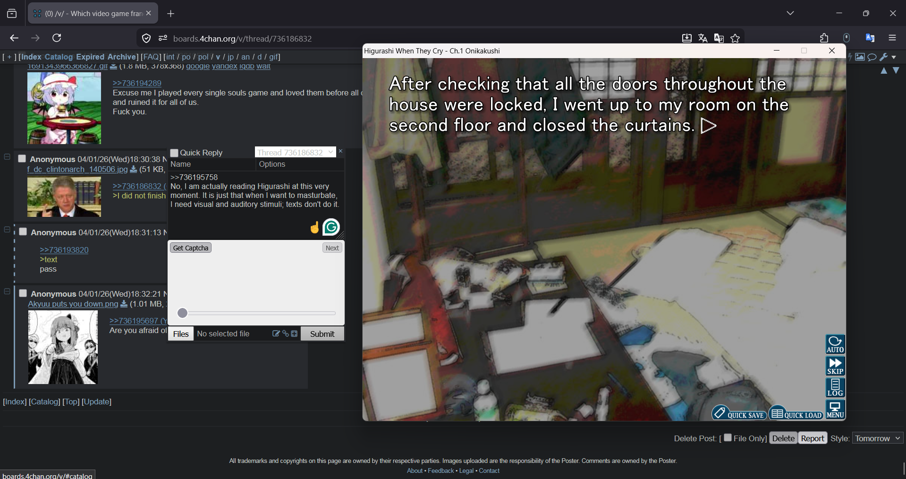Open the Style Tomorrow dropdown
The width and height of the screenshot is (906, 479).
coord(878,438)
